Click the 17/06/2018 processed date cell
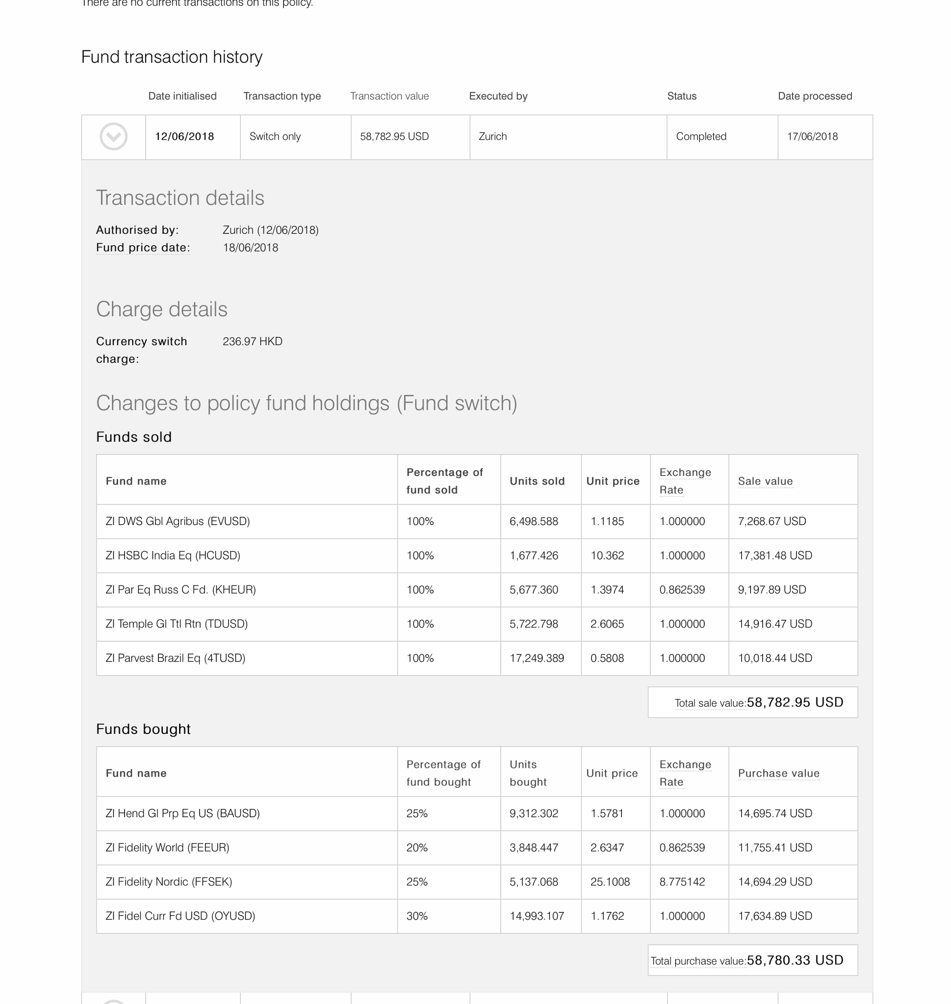Image resolution: width=951 pixels, height=1004 pixels. (x=825, y=137)
